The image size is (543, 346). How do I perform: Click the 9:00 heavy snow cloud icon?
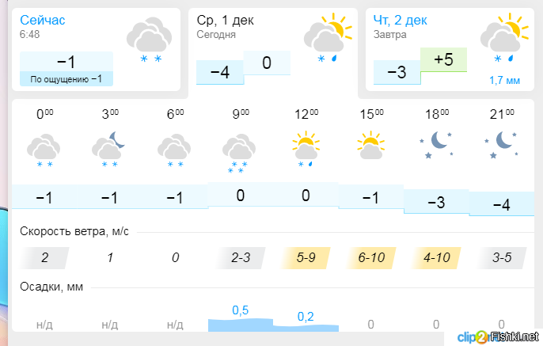(x=239, y=152)
